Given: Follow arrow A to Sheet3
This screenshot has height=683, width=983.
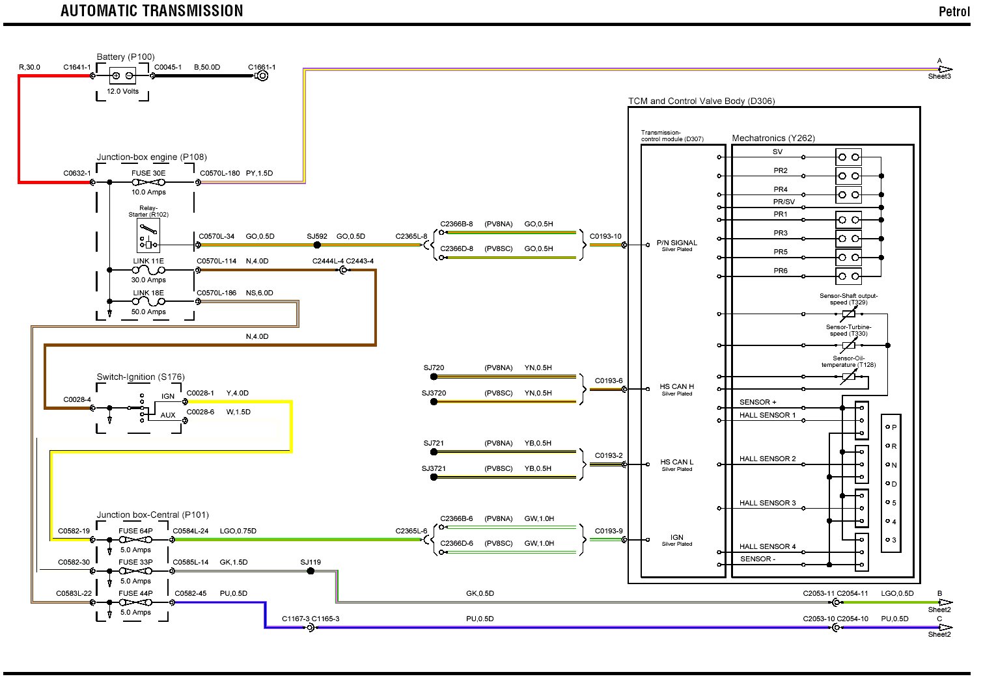Looking at the screenshot, I should 945,70.
